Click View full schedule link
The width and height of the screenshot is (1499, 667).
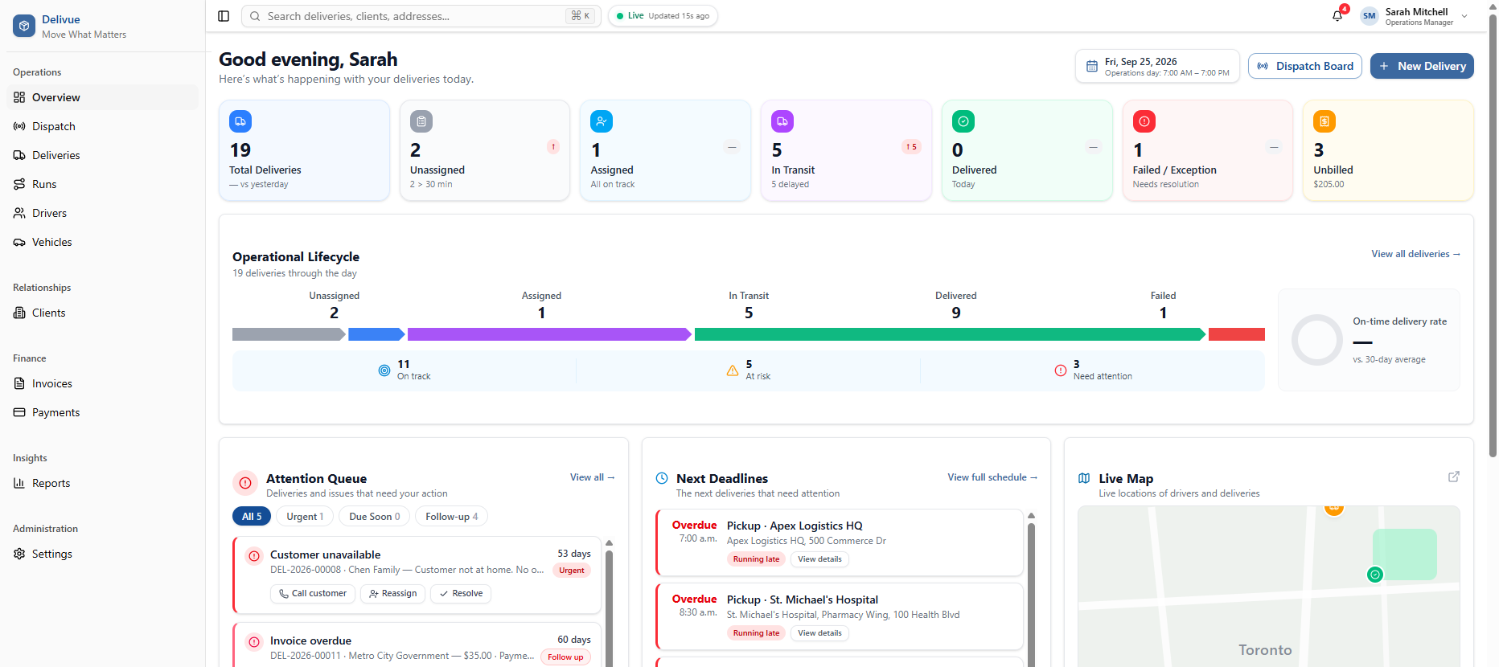pos(992,477)
